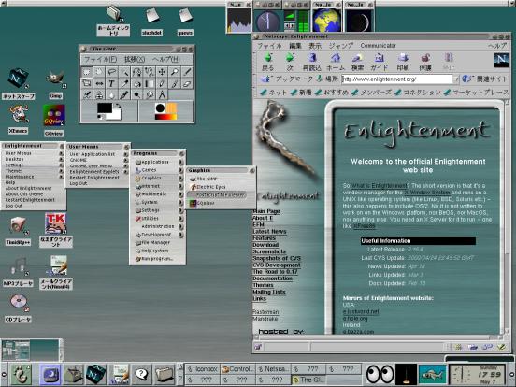Image resolution: width=516 pixels, height=387 pixels.
Task: Expand Applications submenu in Programs menu
Action: (159, 162)
